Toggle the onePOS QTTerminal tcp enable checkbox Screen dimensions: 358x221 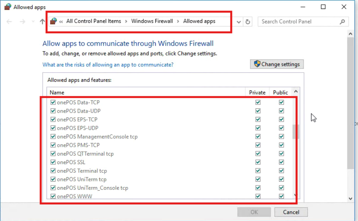[x=53, y=154]
